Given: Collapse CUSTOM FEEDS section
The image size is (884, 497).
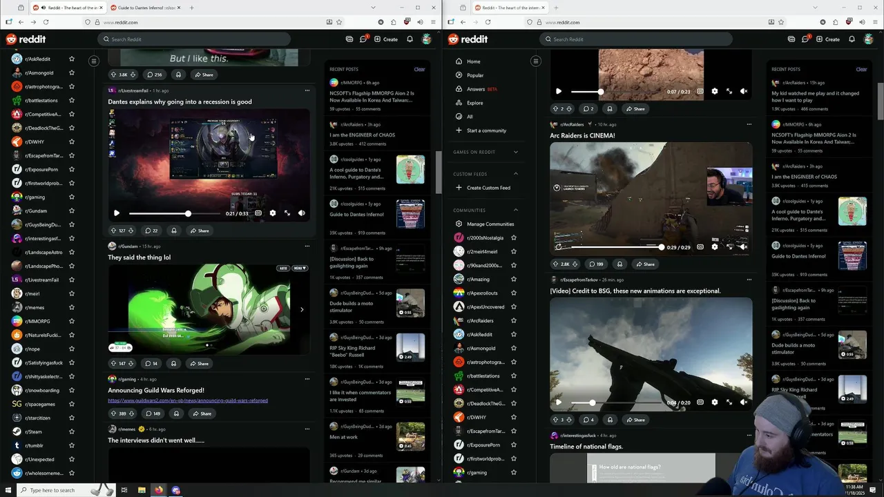Looking at the screenshot, I should point(516,174).
